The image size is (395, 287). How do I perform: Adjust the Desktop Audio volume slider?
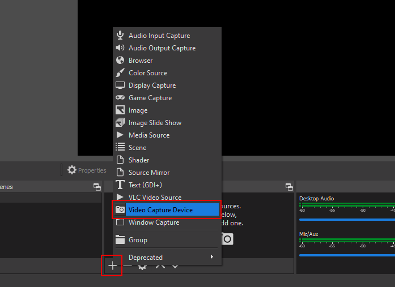tap(347, 220)
